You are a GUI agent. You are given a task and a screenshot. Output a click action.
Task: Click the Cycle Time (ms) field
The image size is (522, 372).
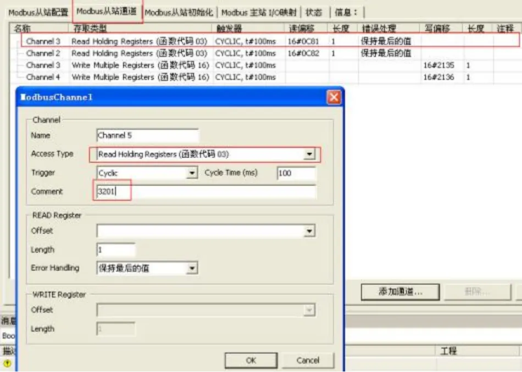(296, 173)
